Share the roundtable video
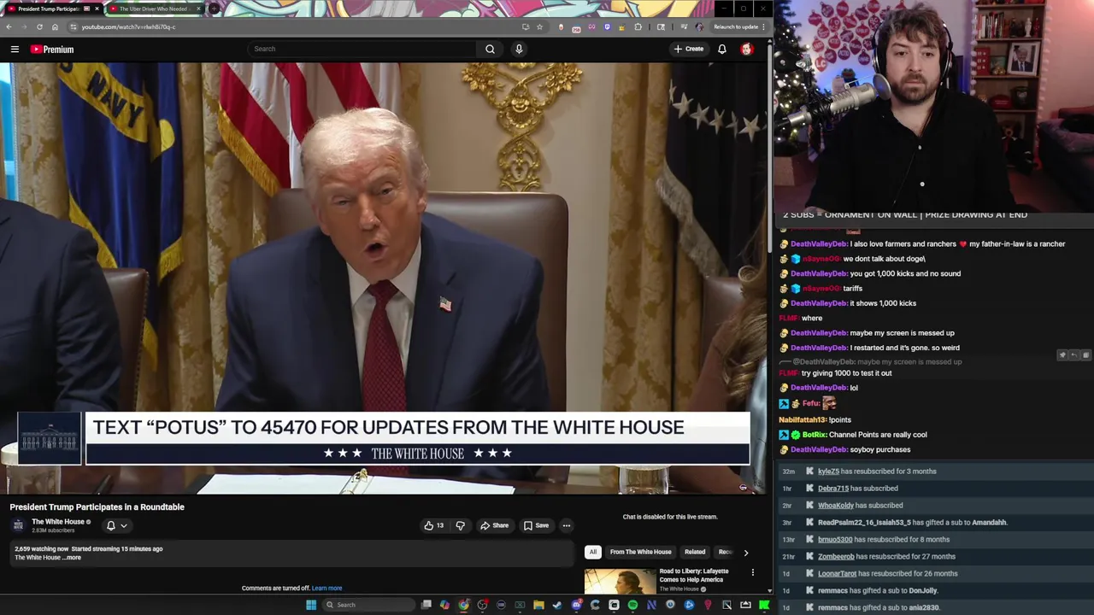 click(494, 525)
